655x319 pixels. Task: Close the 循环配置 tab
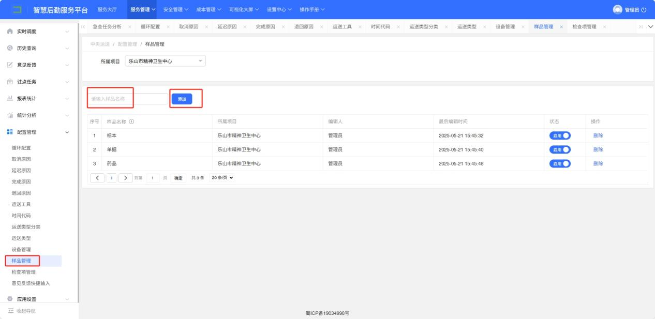[167, 27]
